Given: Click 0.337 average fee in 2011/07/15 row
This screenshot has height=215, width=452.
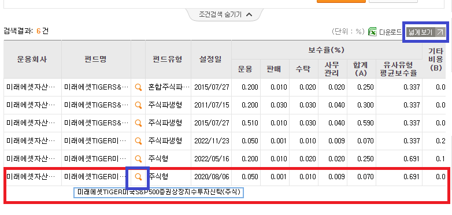Looking at the screenshot, I should 412,105.
